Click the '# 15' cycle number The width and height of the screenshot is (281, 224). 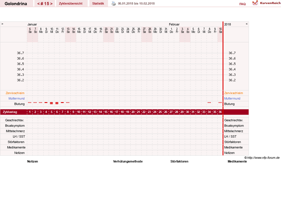pos(45,4)
